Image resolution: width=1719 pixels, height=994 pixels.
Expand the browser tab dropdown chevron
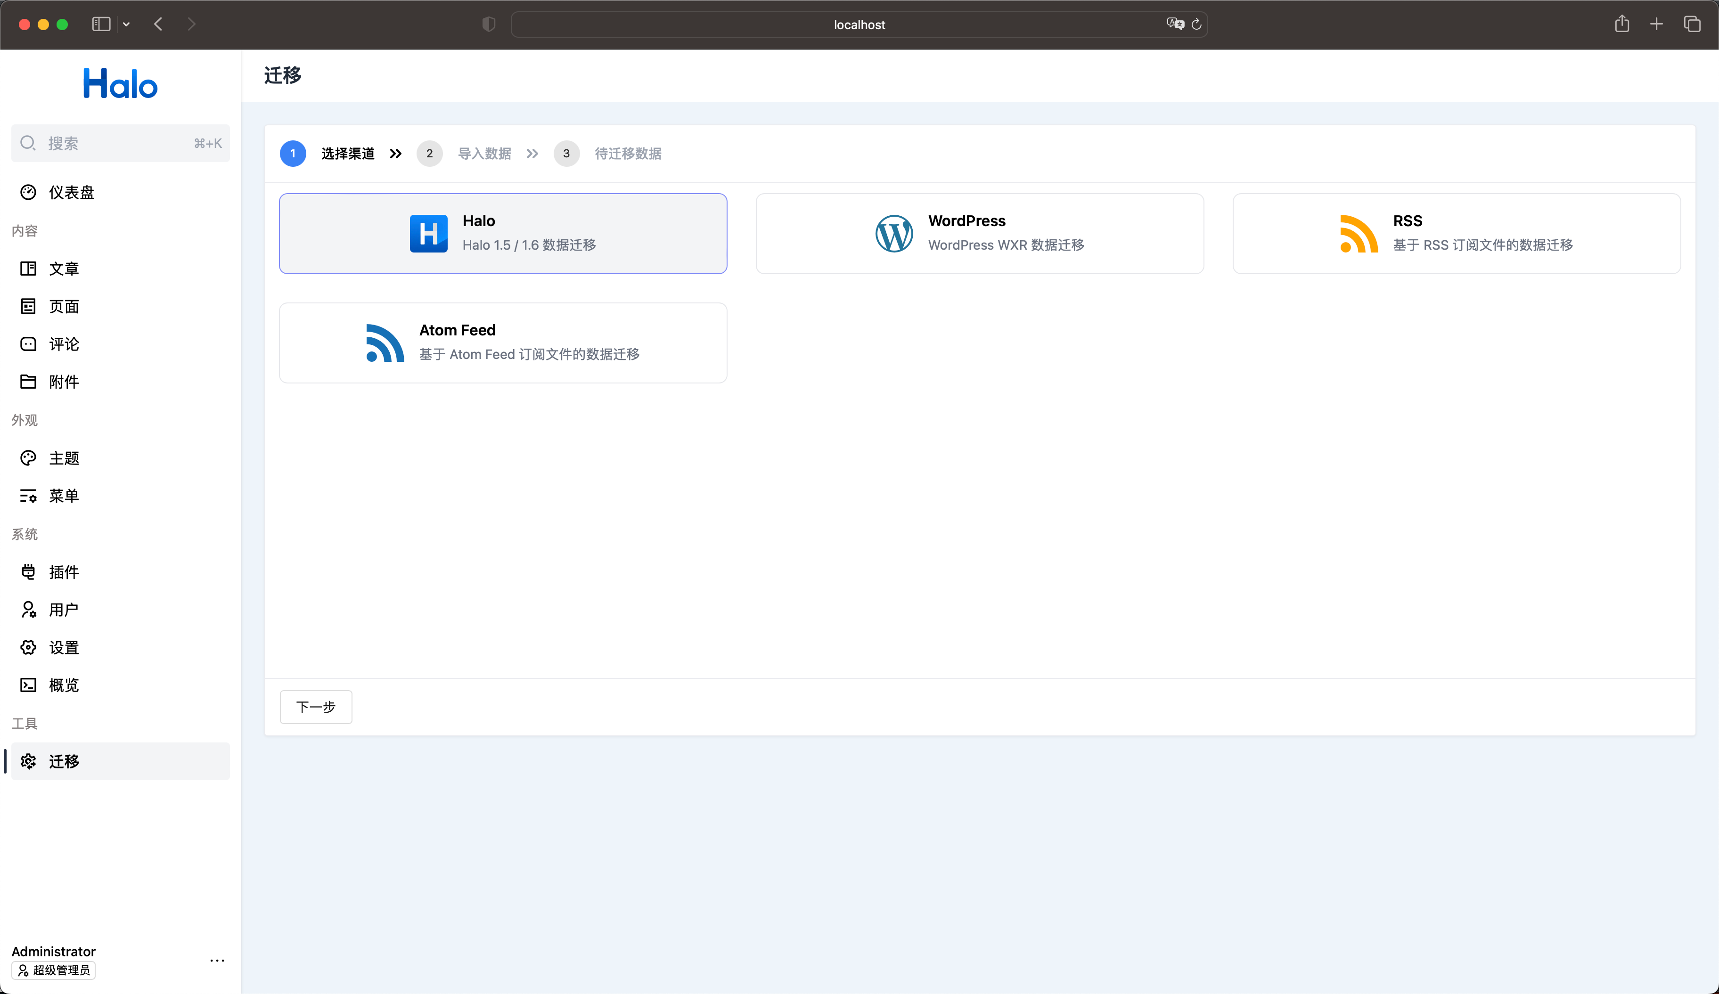(x=127, y=24)
